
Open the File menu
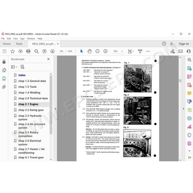tap(3, 39)
